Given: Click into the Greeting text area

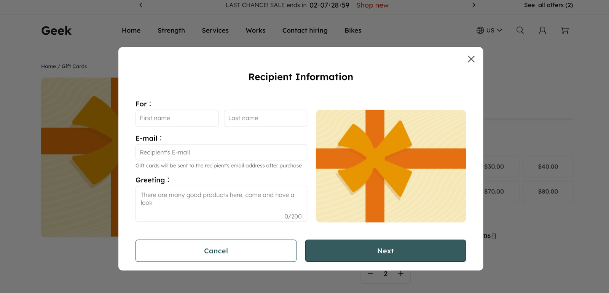Looking at the screenshot, I should [x=221, y=204].
